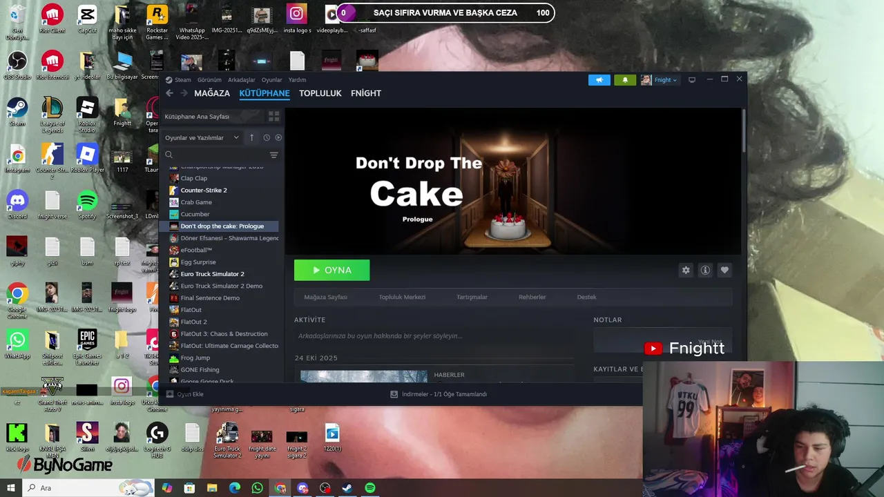The image size is (884, 497).
Task: Select Egg Surprise in the library list
Action: pos(198,262)
